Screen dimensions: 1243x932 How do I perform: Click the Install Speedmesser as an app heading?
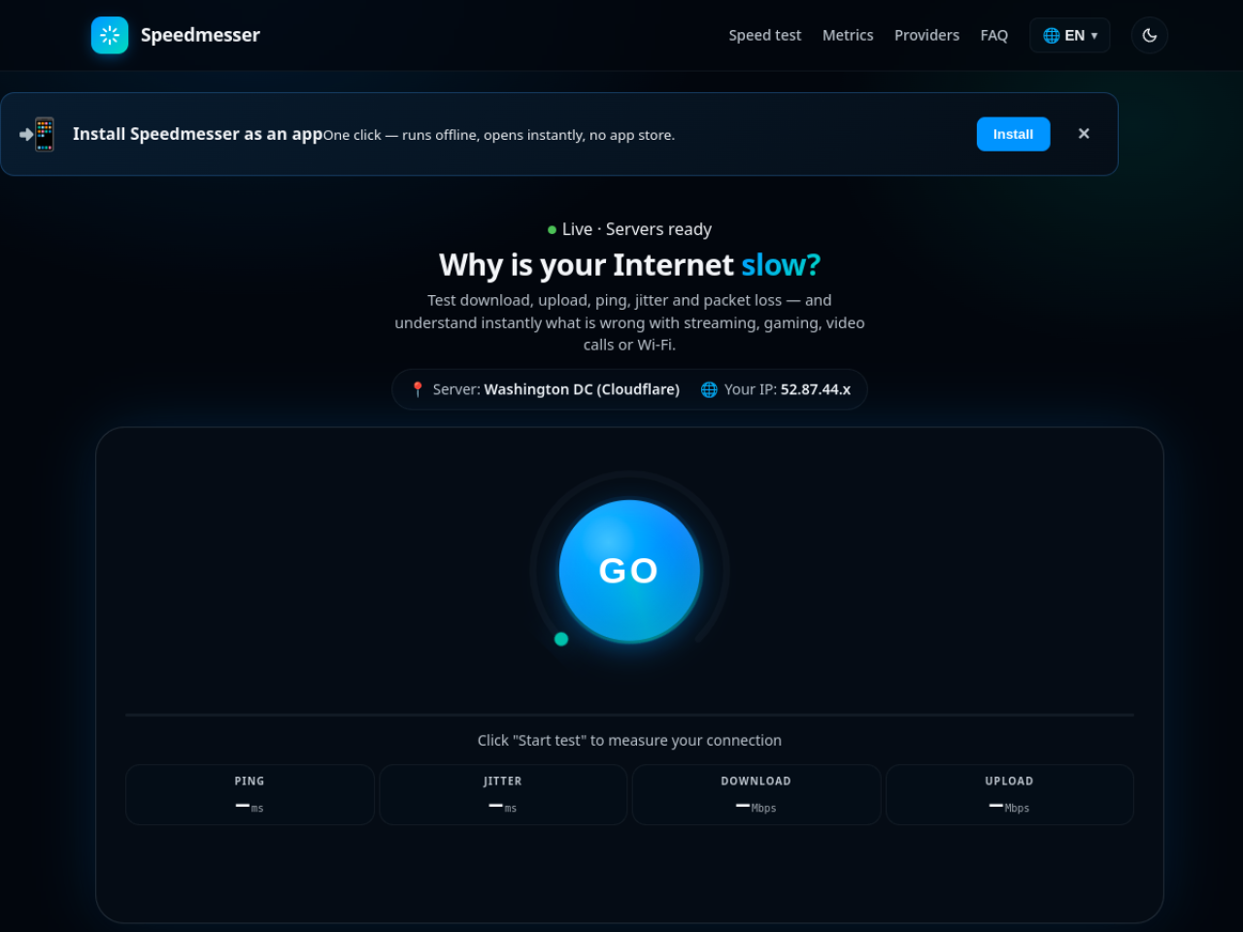pos(197,134)
